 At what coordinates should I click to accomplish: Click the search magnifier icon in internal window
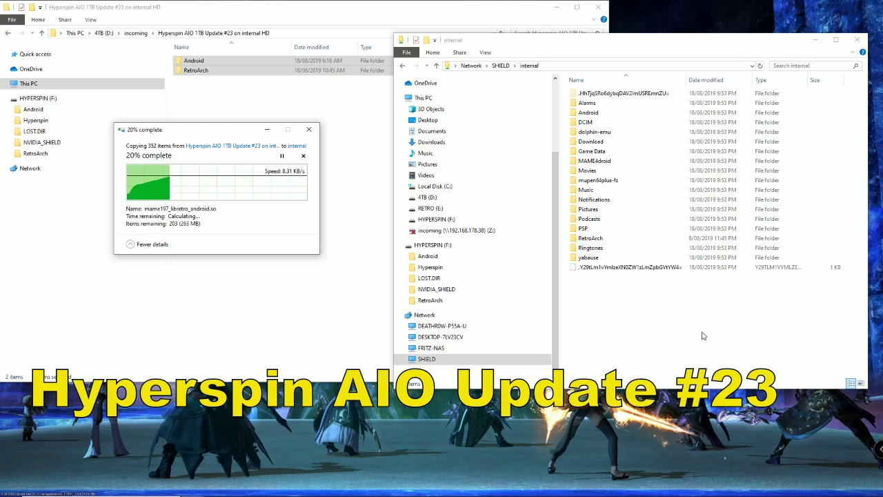point(855,66)
